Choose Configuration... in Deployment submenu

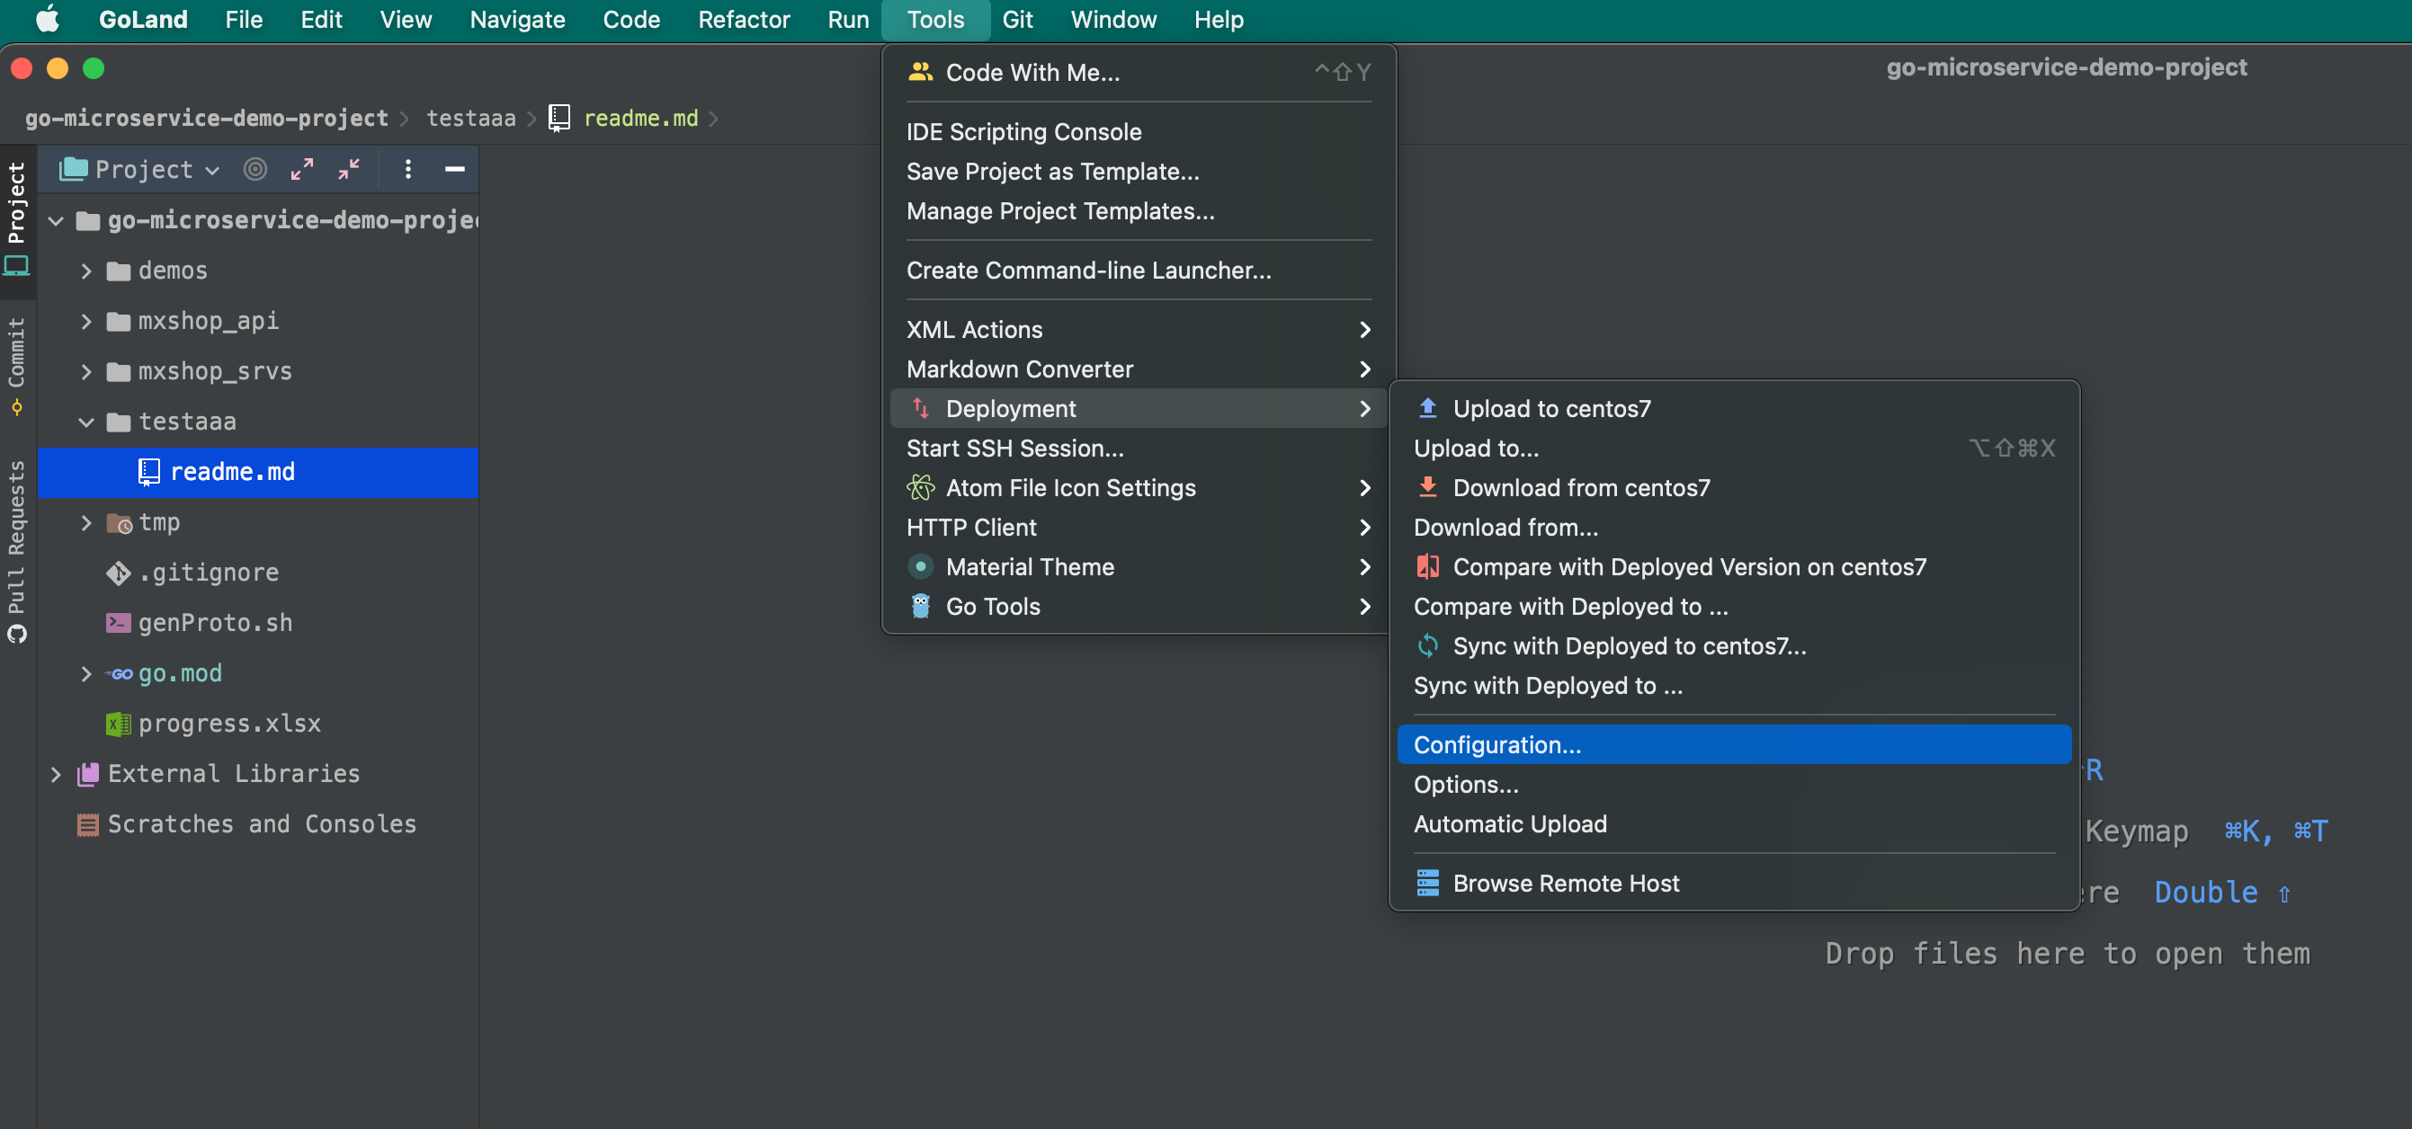pyautogui.click(x=1733, y=744)
